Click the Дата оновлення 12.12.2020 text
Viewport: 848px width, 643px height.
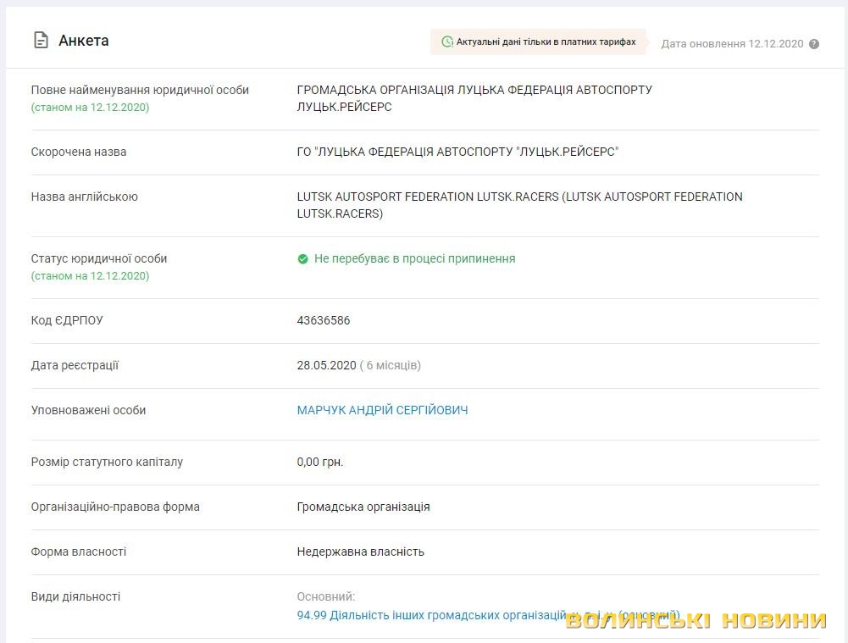(731, 43)
